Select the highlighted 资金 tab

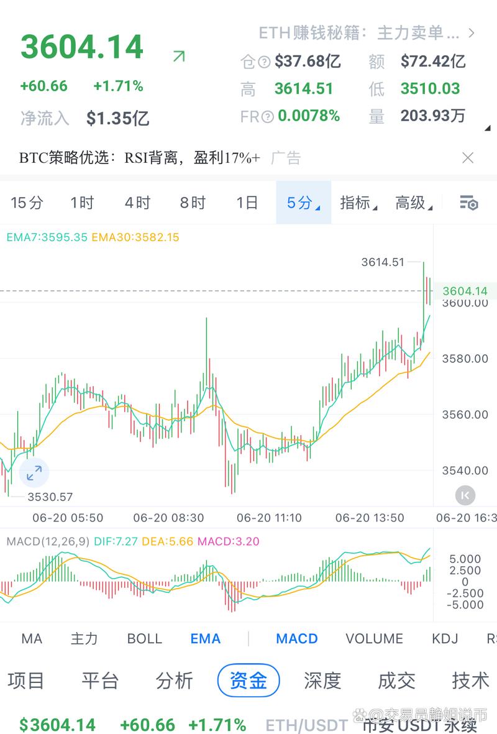248,680
